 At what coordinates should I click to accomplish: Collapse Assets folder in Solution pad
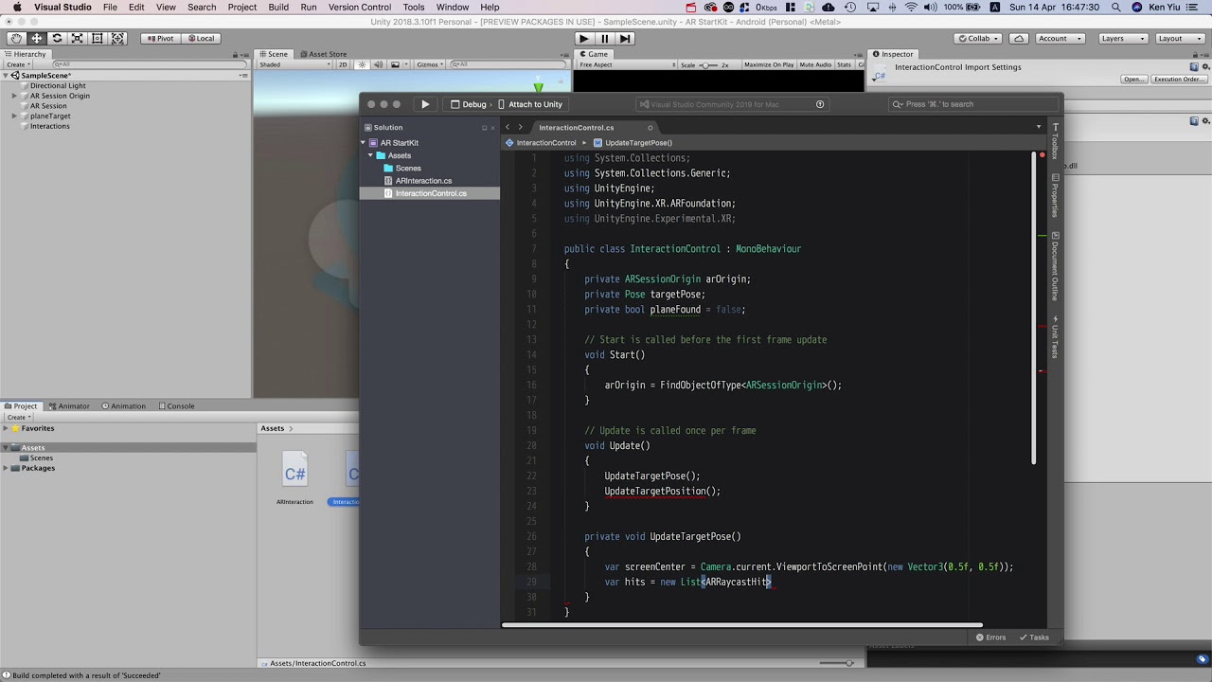[x=370, y=155]
